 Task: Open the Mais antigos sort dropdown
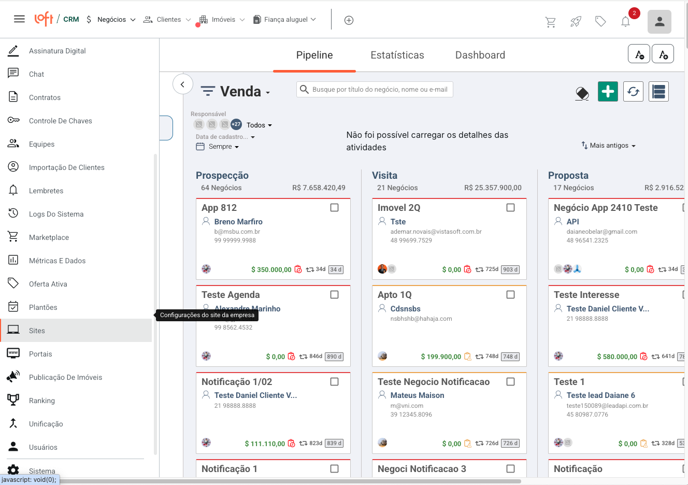pos(609,146)
